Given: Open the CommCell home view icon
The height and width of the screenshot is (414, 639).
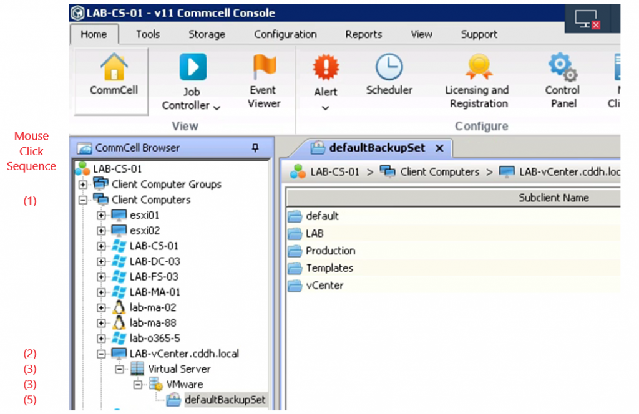Looking at the screenshot, I should (x=114, y=67).
